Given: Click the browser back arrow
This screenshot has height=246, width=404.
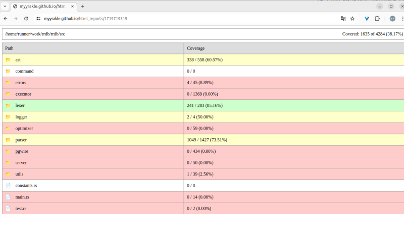Looking at the screenshot, I should click(x=6, y=18).
